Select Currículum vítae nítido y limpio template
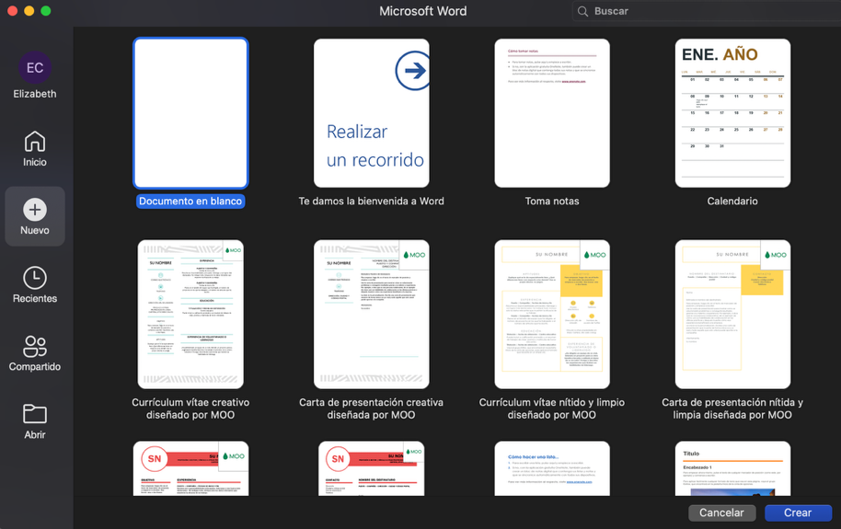The image size is (841, 529). coord(552,315)
